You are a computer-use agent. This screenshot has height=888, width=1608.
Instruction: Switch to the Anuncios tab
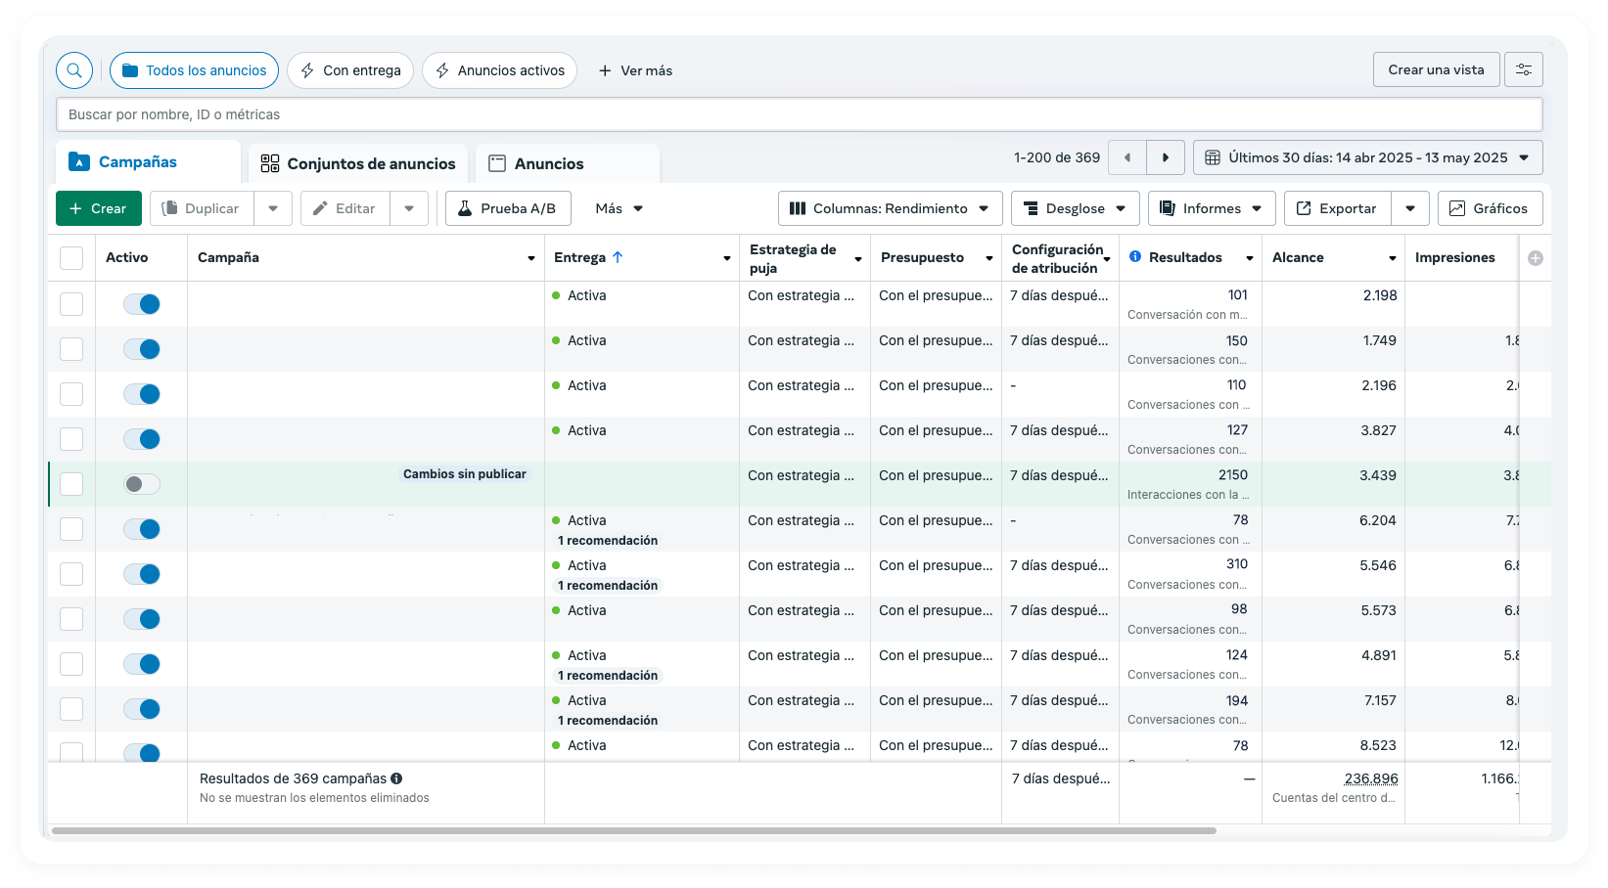tap(548, 163)
